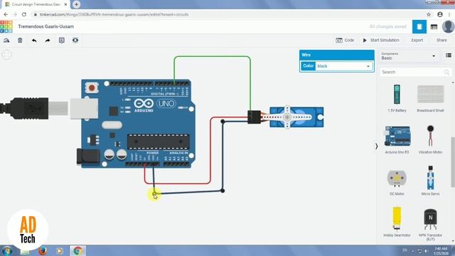Screen dimensions: 455x256
Task: Start Simulation
Action: tap(381, 40)
